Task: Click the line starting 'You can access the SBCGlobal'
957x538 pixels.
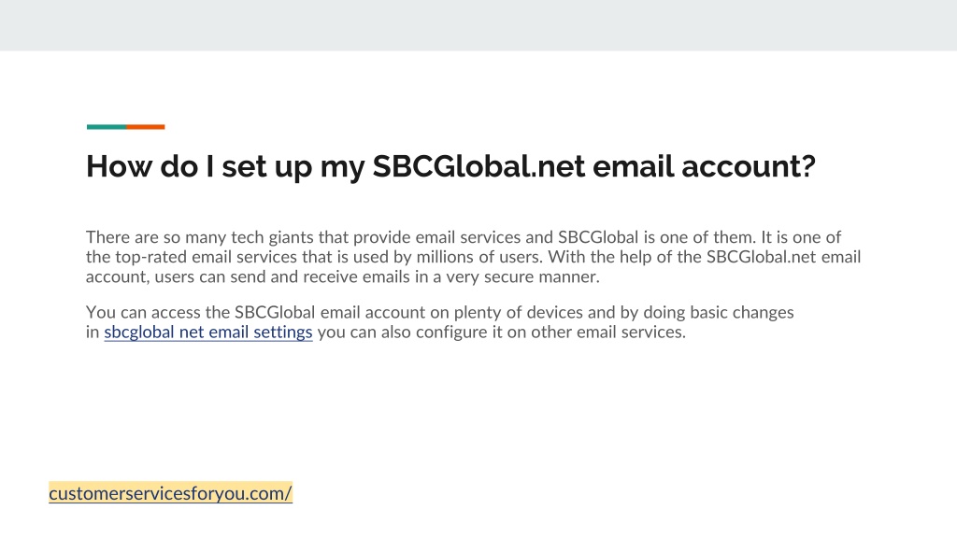Action: [x=439, y=312]
